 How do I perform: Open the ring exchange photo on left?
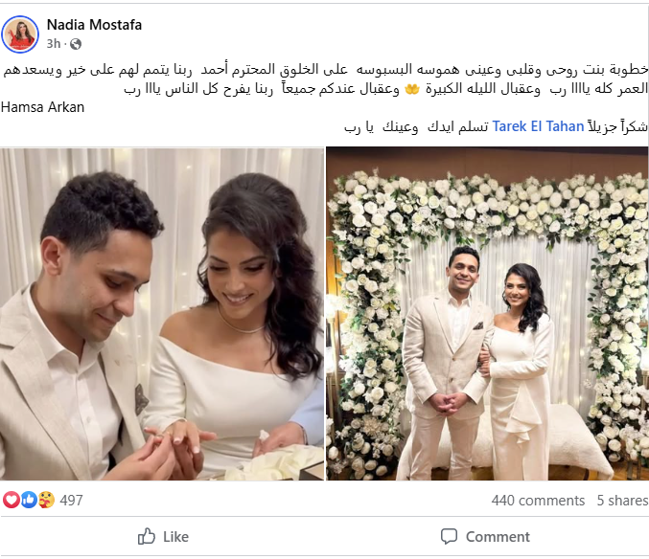pyautogui.click(x=162, y=314)
